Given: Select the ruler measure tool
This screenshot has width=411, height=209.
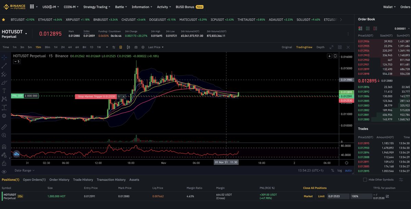Looking at the screenshot, I should click(x=4, y=127).
